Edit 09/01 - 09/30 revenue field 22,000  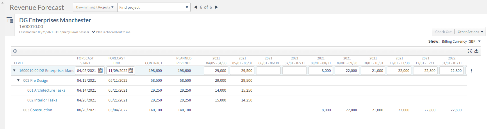(347, 71)
